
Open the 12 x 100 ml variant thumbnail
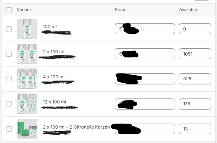point(27,104)
